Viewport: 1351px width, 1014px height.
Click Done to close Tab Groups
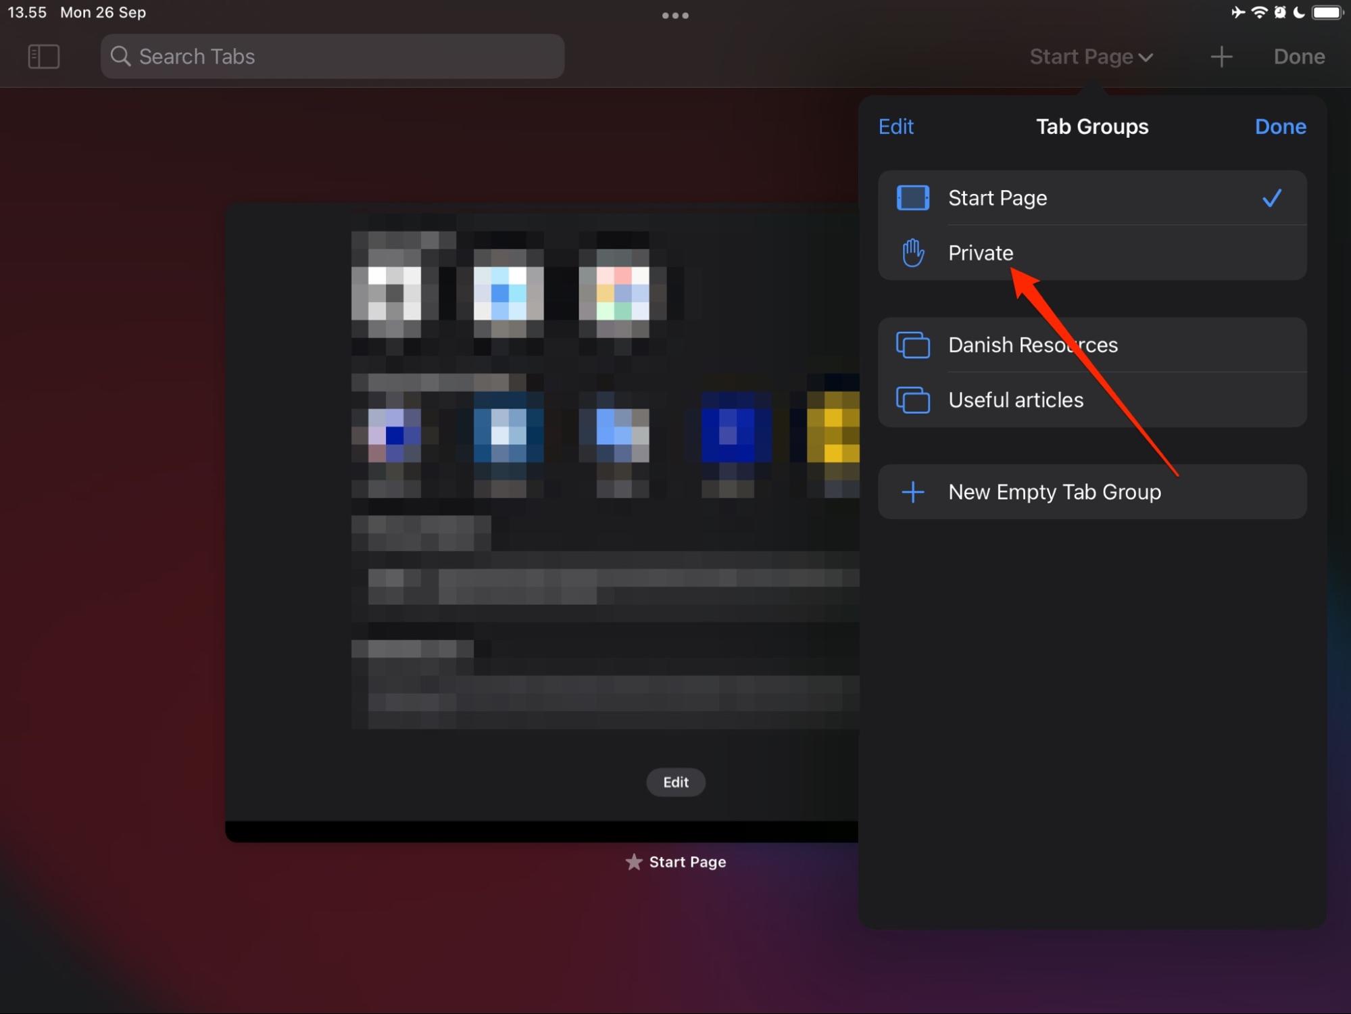pyautogui.click(x=1282, y=127)
